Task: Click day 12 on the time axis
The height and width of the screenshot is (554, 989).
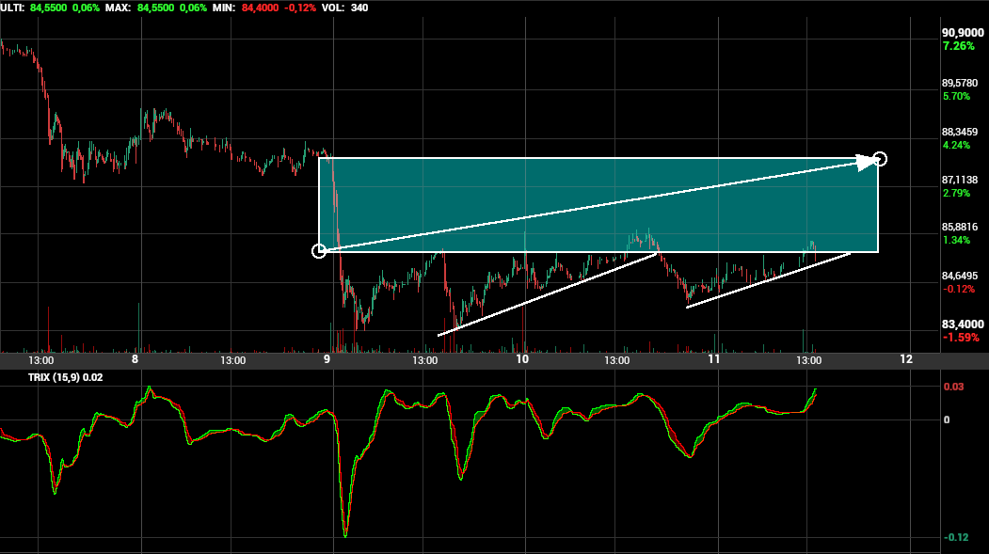Action: (906, 359)
